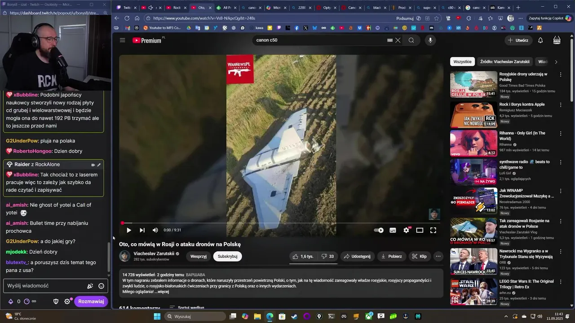This screenshot has height=323, width=575.
Task: Go to browser home page
Action: pos(137,18)
